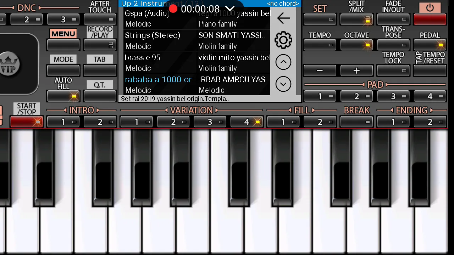The height and width of the screenshot is (255, 454).
Task: Select Variation 1
Action: click(x=137, y=121)
